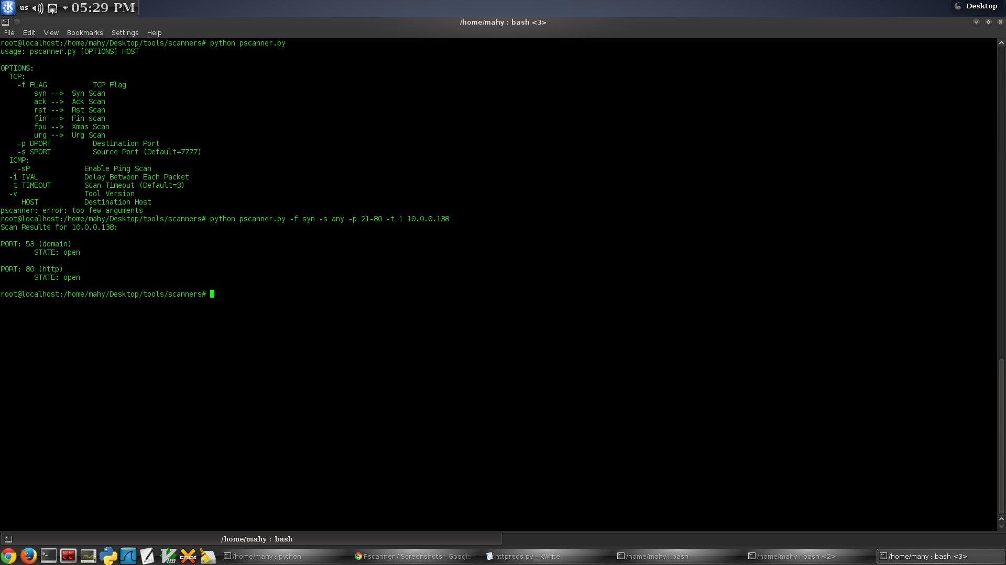Open the Bookmarks menu
This screenshot has height=565, width=1006.
[84, 32]
